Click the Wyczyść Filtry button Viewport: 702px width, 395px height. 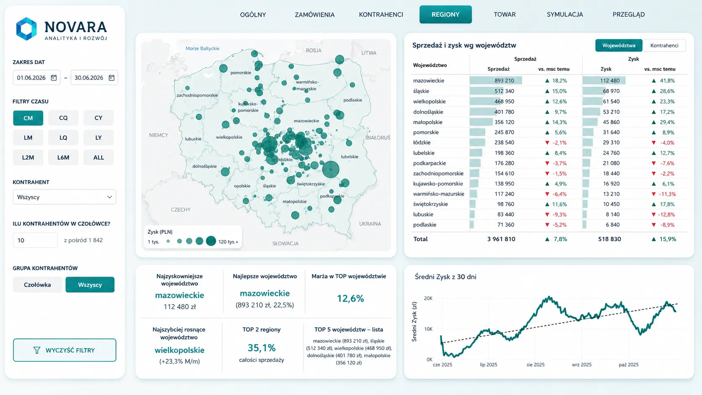(65, 350)
